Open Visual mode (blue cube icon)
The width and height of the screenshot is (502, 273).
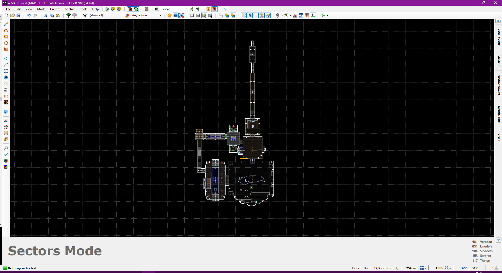[x=6, y=112]
